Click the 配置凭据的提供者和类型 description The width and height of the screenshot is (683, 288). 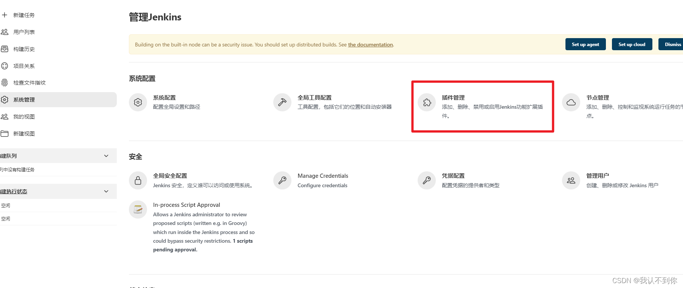[471, 185]
